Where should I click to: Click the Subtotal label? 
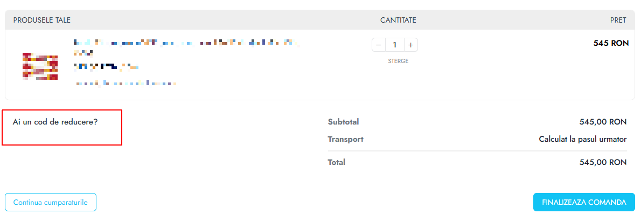coord(344,122)
